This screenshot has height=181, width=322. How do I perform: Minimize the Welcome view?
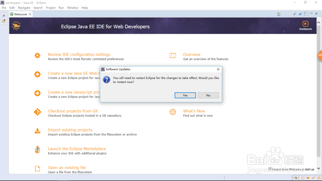311,13
